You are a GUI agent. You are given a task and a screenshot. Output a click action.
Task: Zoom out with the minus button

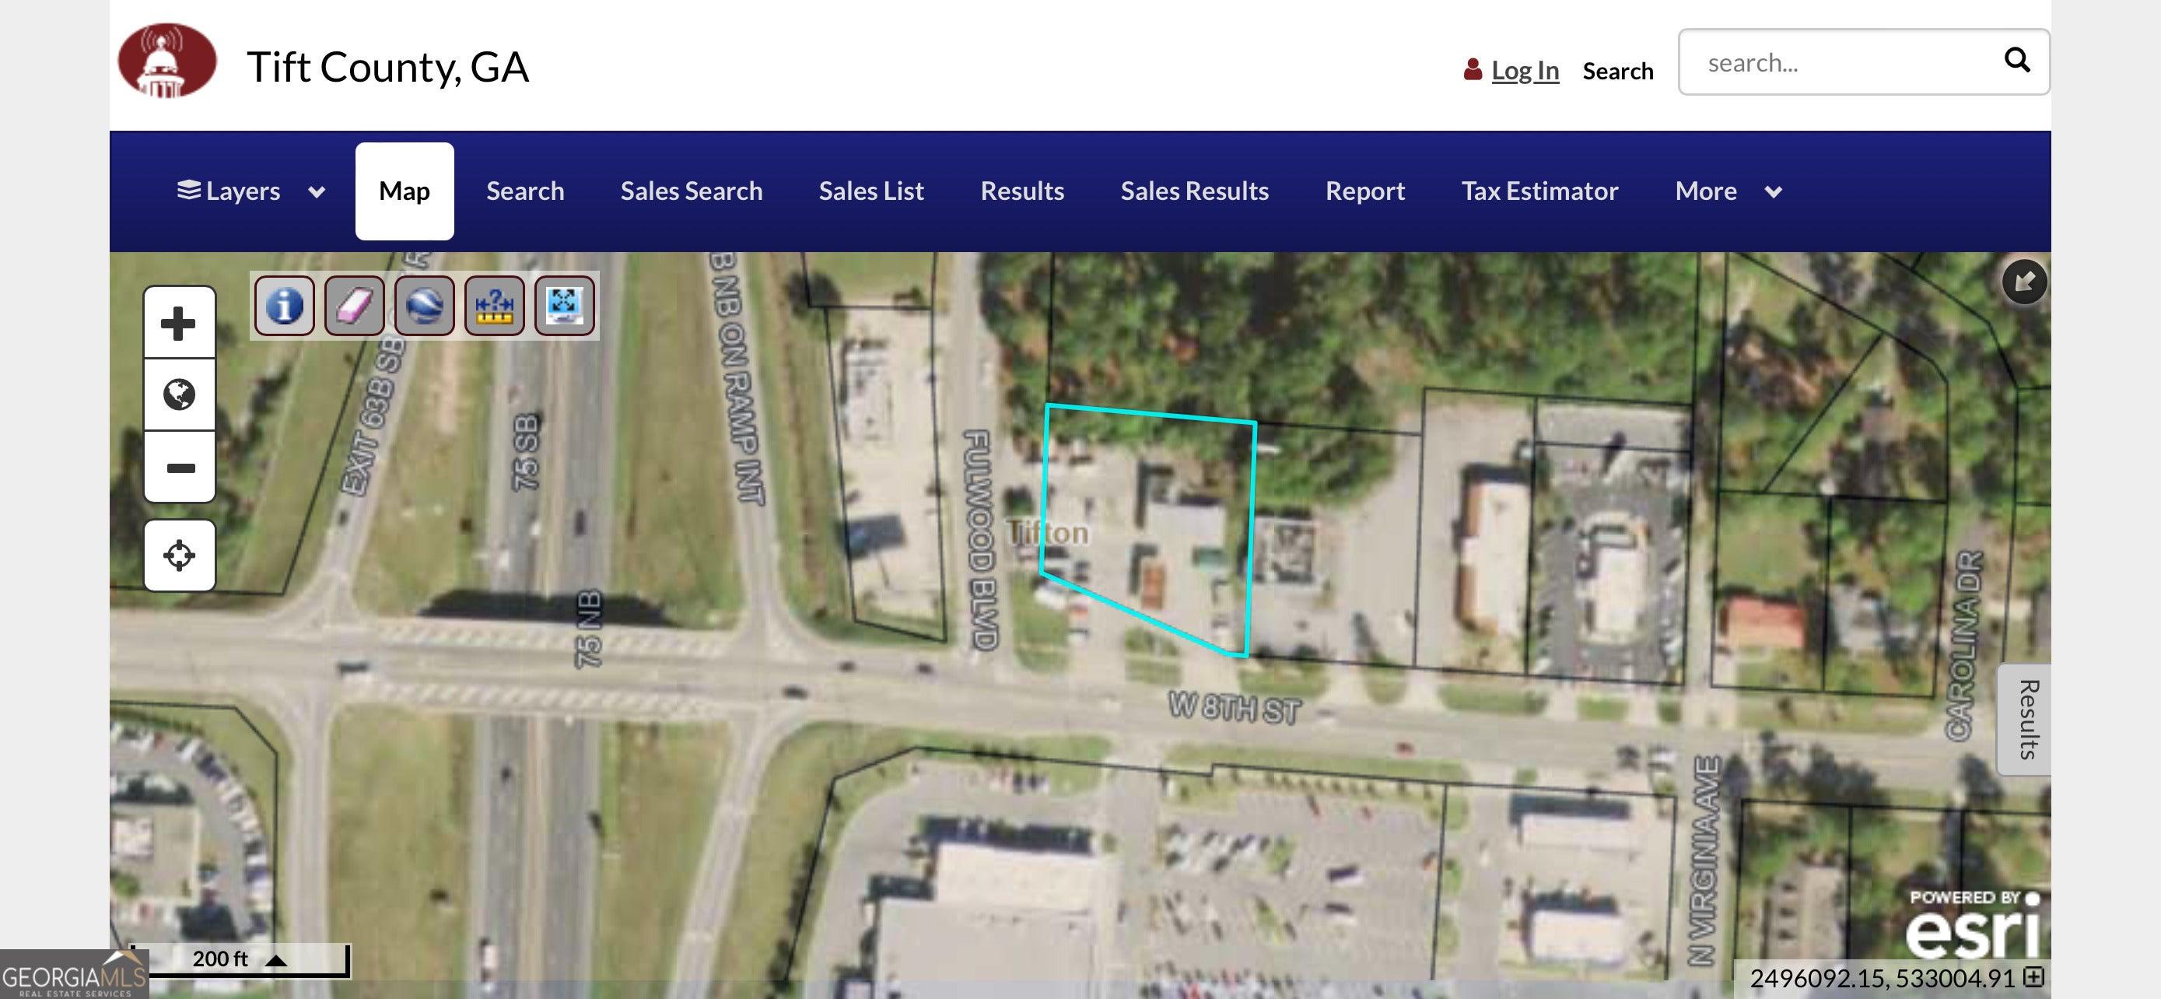[179, 467]
